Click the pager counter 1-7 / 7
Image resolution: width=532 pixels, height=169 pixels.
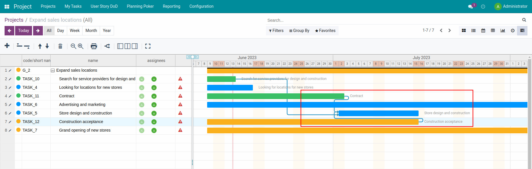[x=428, y=30]
